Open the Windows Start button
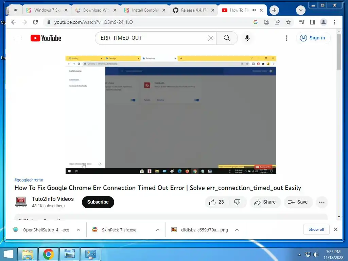The width and height of the screenshot is (348, 261). pyautogui.click(x=8, y=254)
